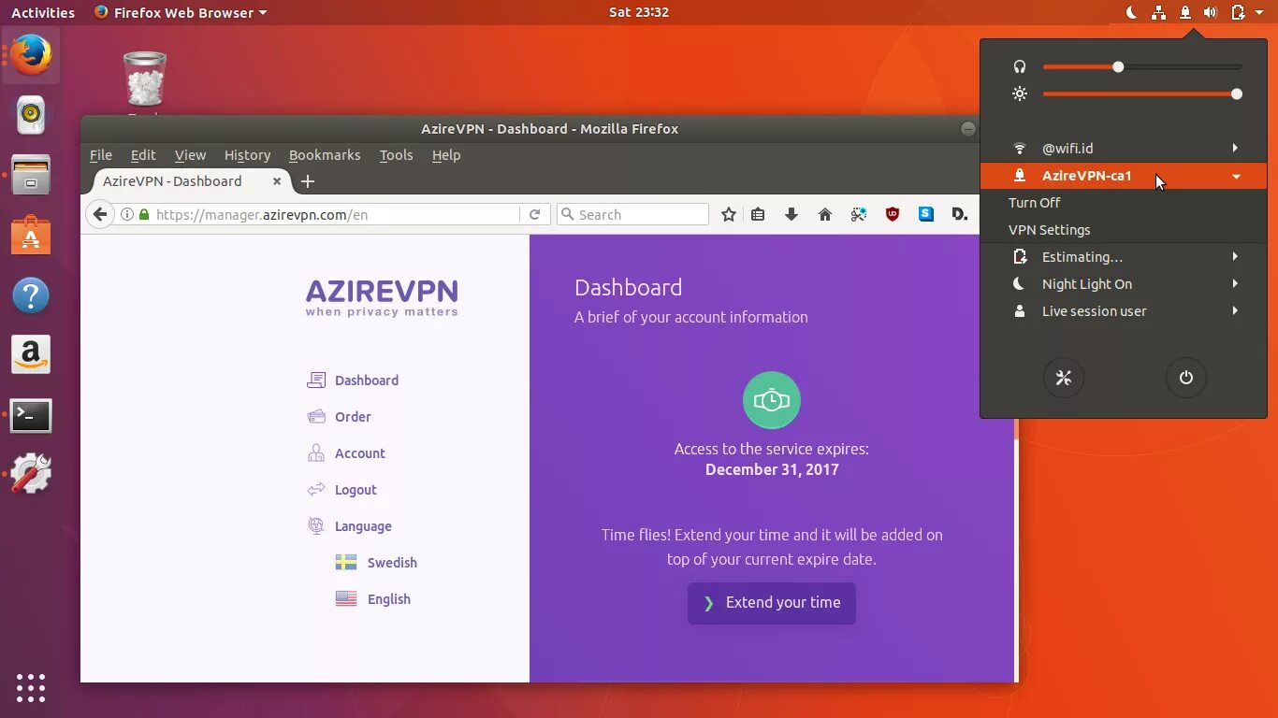
Task: Close the system status menu from the top bar arrow
Action: coord(1260,12)
